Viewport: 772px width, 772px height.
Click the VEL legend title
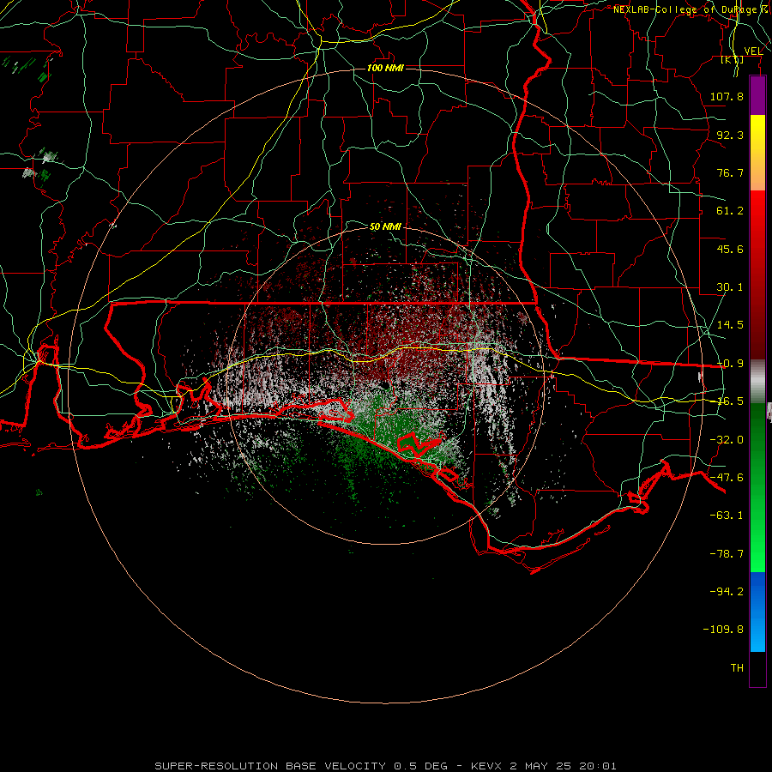click(753, 51)
